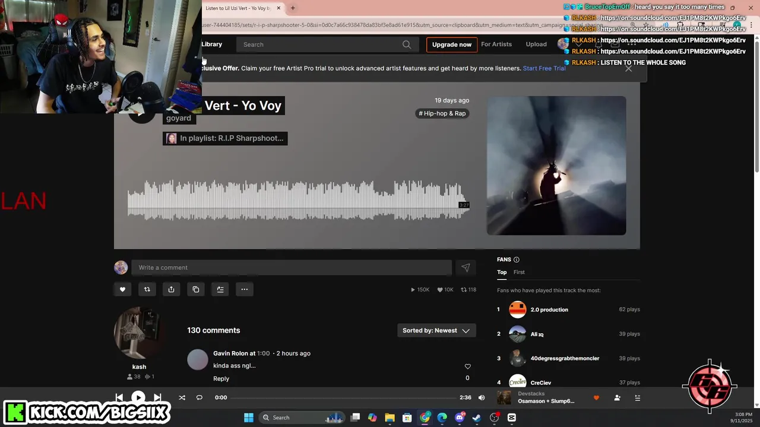
Task: Close the Artist Pro offer banner
Action: (x=628, y=68)
